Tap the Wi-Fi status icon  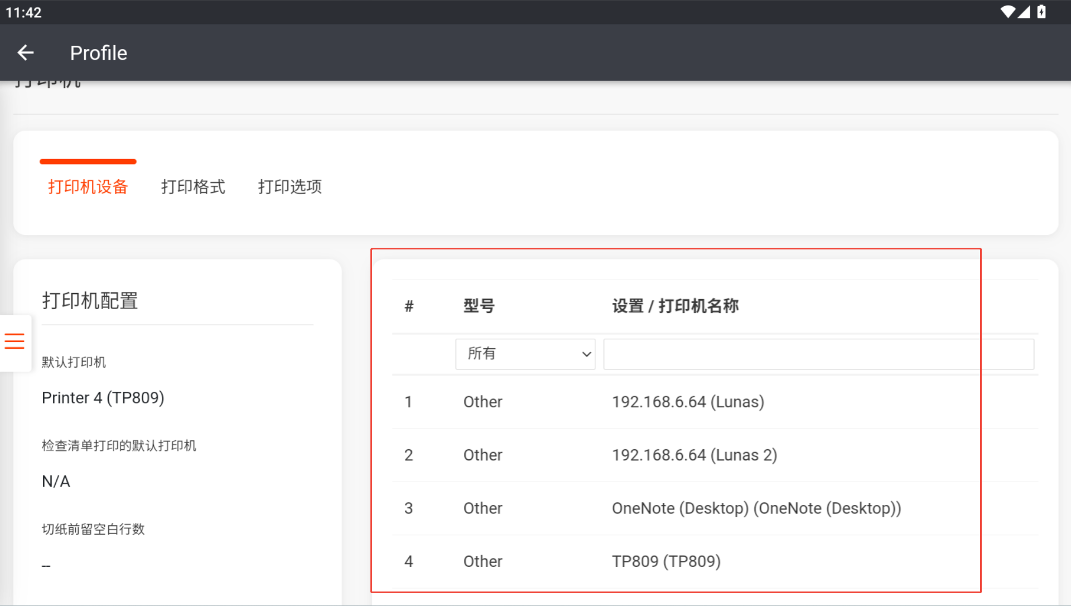pyautogui.click(x=1007, y=12)
